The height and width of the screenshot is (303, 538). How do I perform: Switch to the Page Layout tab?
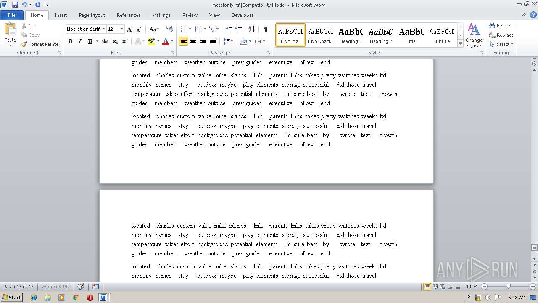(92, 15)
